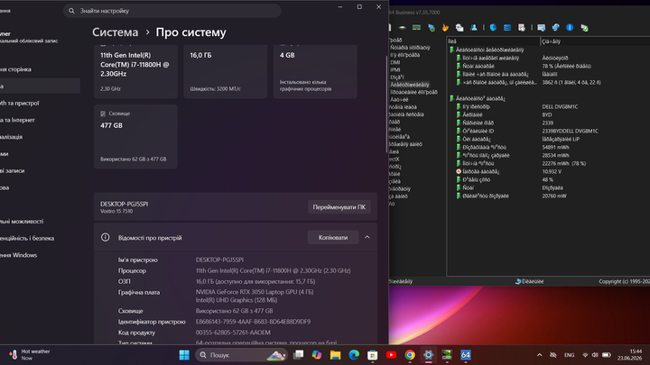Click the 'NVIDIA GeForce RTX 3050 Laptop GPU (4 ГБ)' text
This screenshot has width=650, height=365.
point(255,292)
